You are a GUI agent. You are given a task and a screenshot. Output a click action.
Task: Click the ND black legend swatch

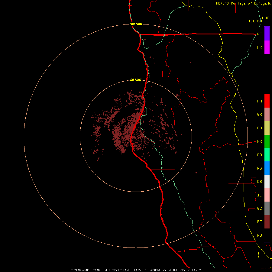click(x=267, y=235)
